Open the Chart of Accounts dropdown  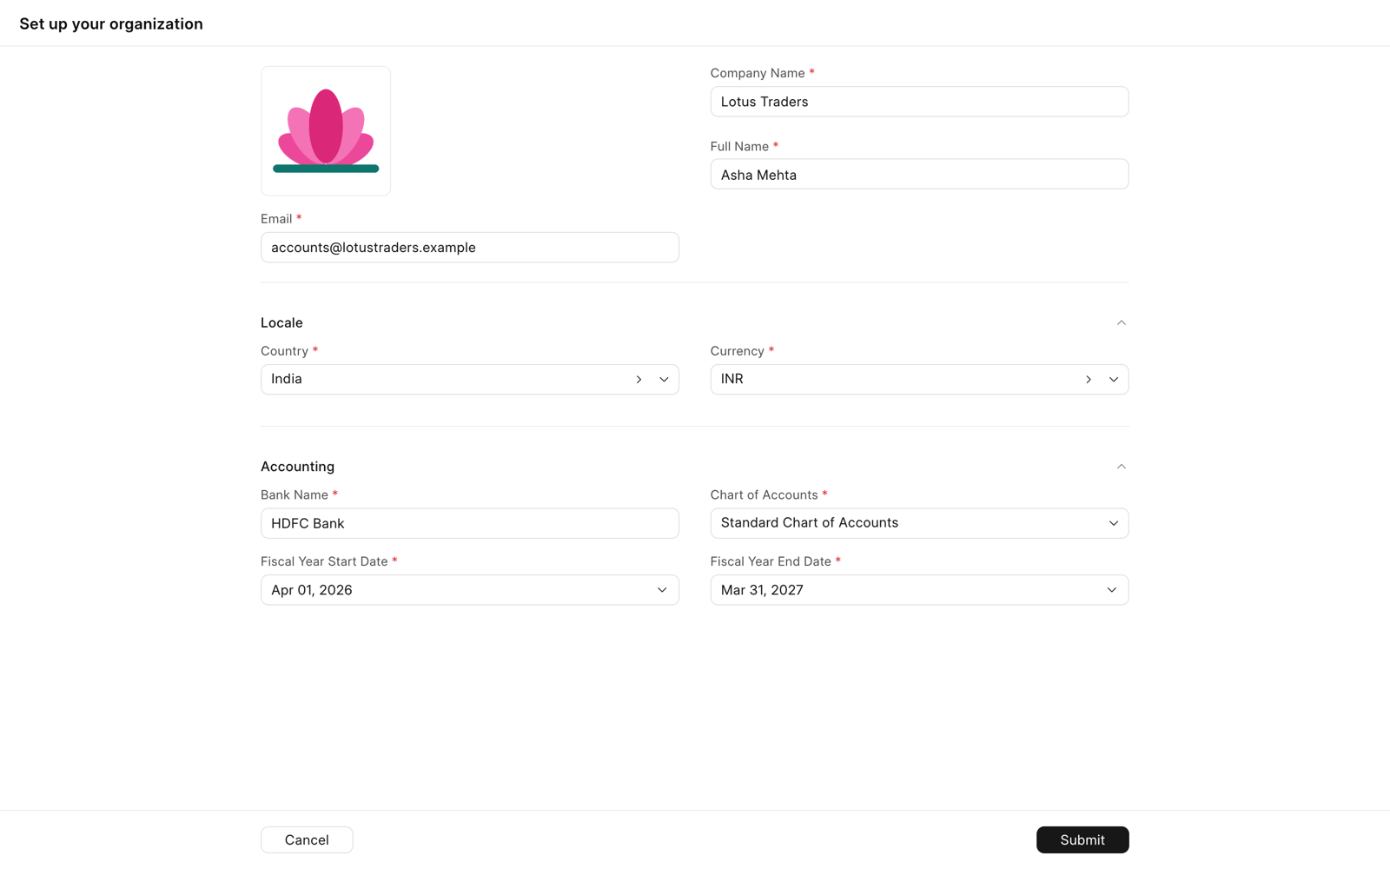point(919,523)
